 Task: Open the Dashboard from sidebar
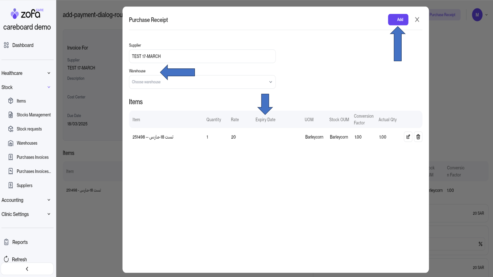[23, 45]
